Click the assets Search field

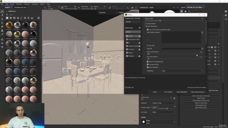click(x=23, y=15)
